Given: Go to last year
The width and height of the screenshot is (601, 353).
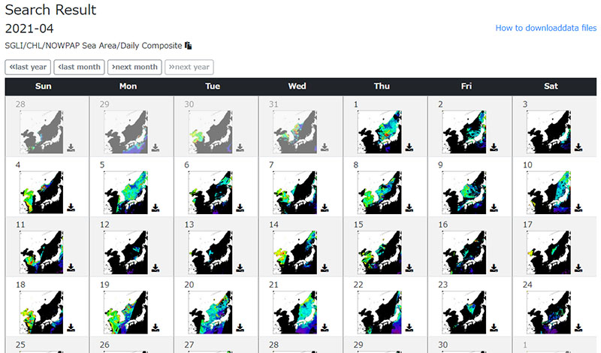Looking at the screenshot, I should click(28, 67).
